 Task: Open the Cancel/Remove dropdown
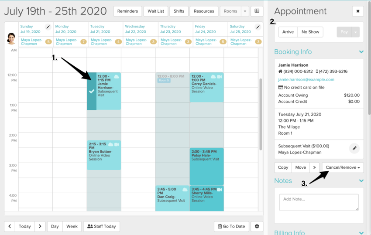(x=343, y=167)
